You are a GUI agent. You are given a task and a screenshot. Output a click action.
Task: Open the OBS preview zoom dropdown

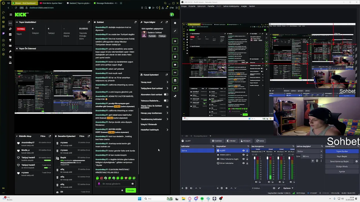click(x=210, y=136)
